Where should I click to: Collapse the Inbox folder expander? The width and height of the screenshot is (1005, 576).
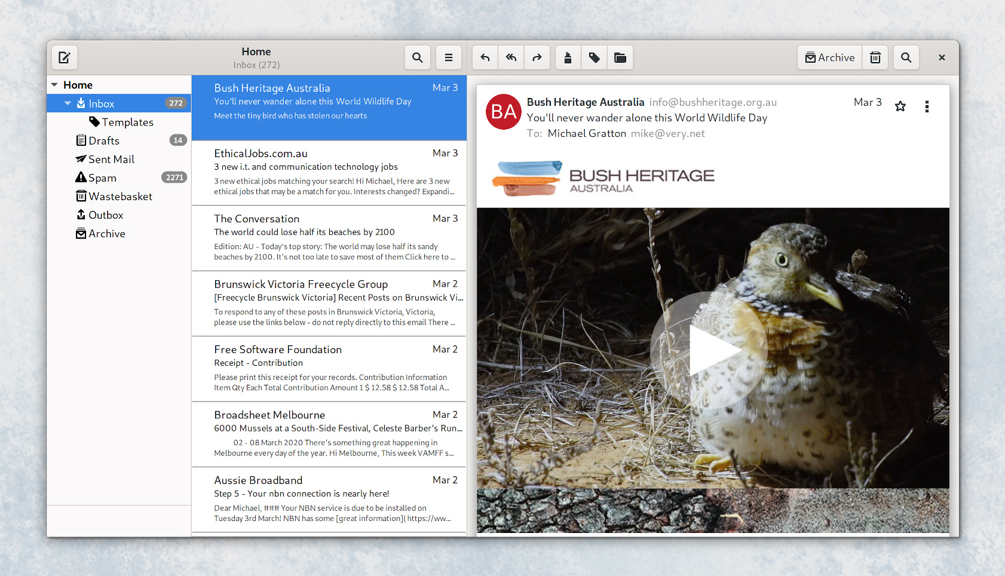tap(68, 103)
